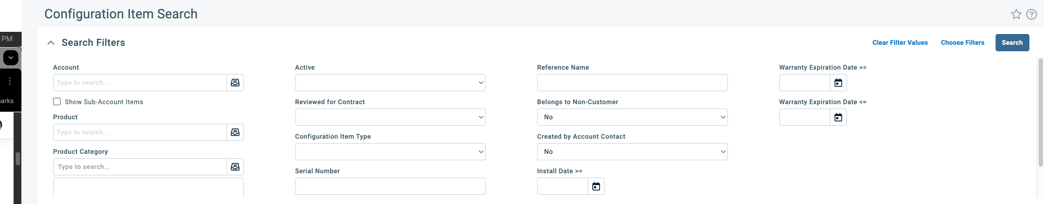The width and height of the screenshot is (1044, 204).
Task: Open the Belongs to Non-Customer dropdown
Action: pos(632,117)
